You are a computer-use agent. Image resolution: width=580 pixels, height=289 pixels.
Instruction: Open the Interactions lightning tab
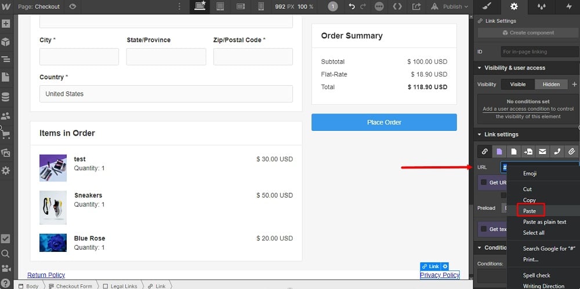[x=569, y=6]
